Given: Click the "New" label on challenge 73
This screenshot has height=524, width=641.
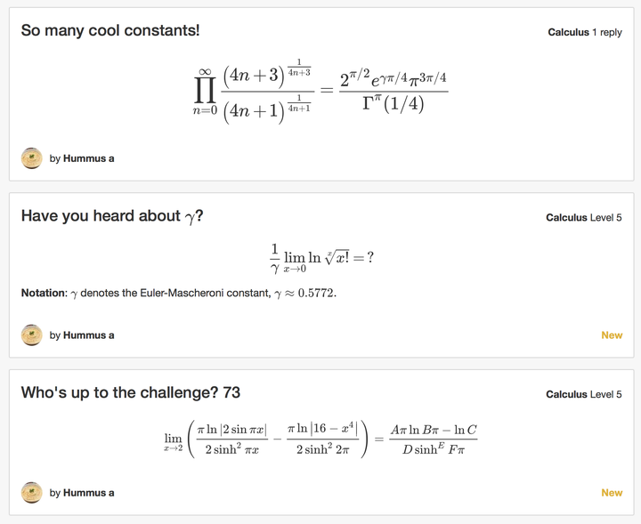Looking at the screenshot, I should coord(612,492).
